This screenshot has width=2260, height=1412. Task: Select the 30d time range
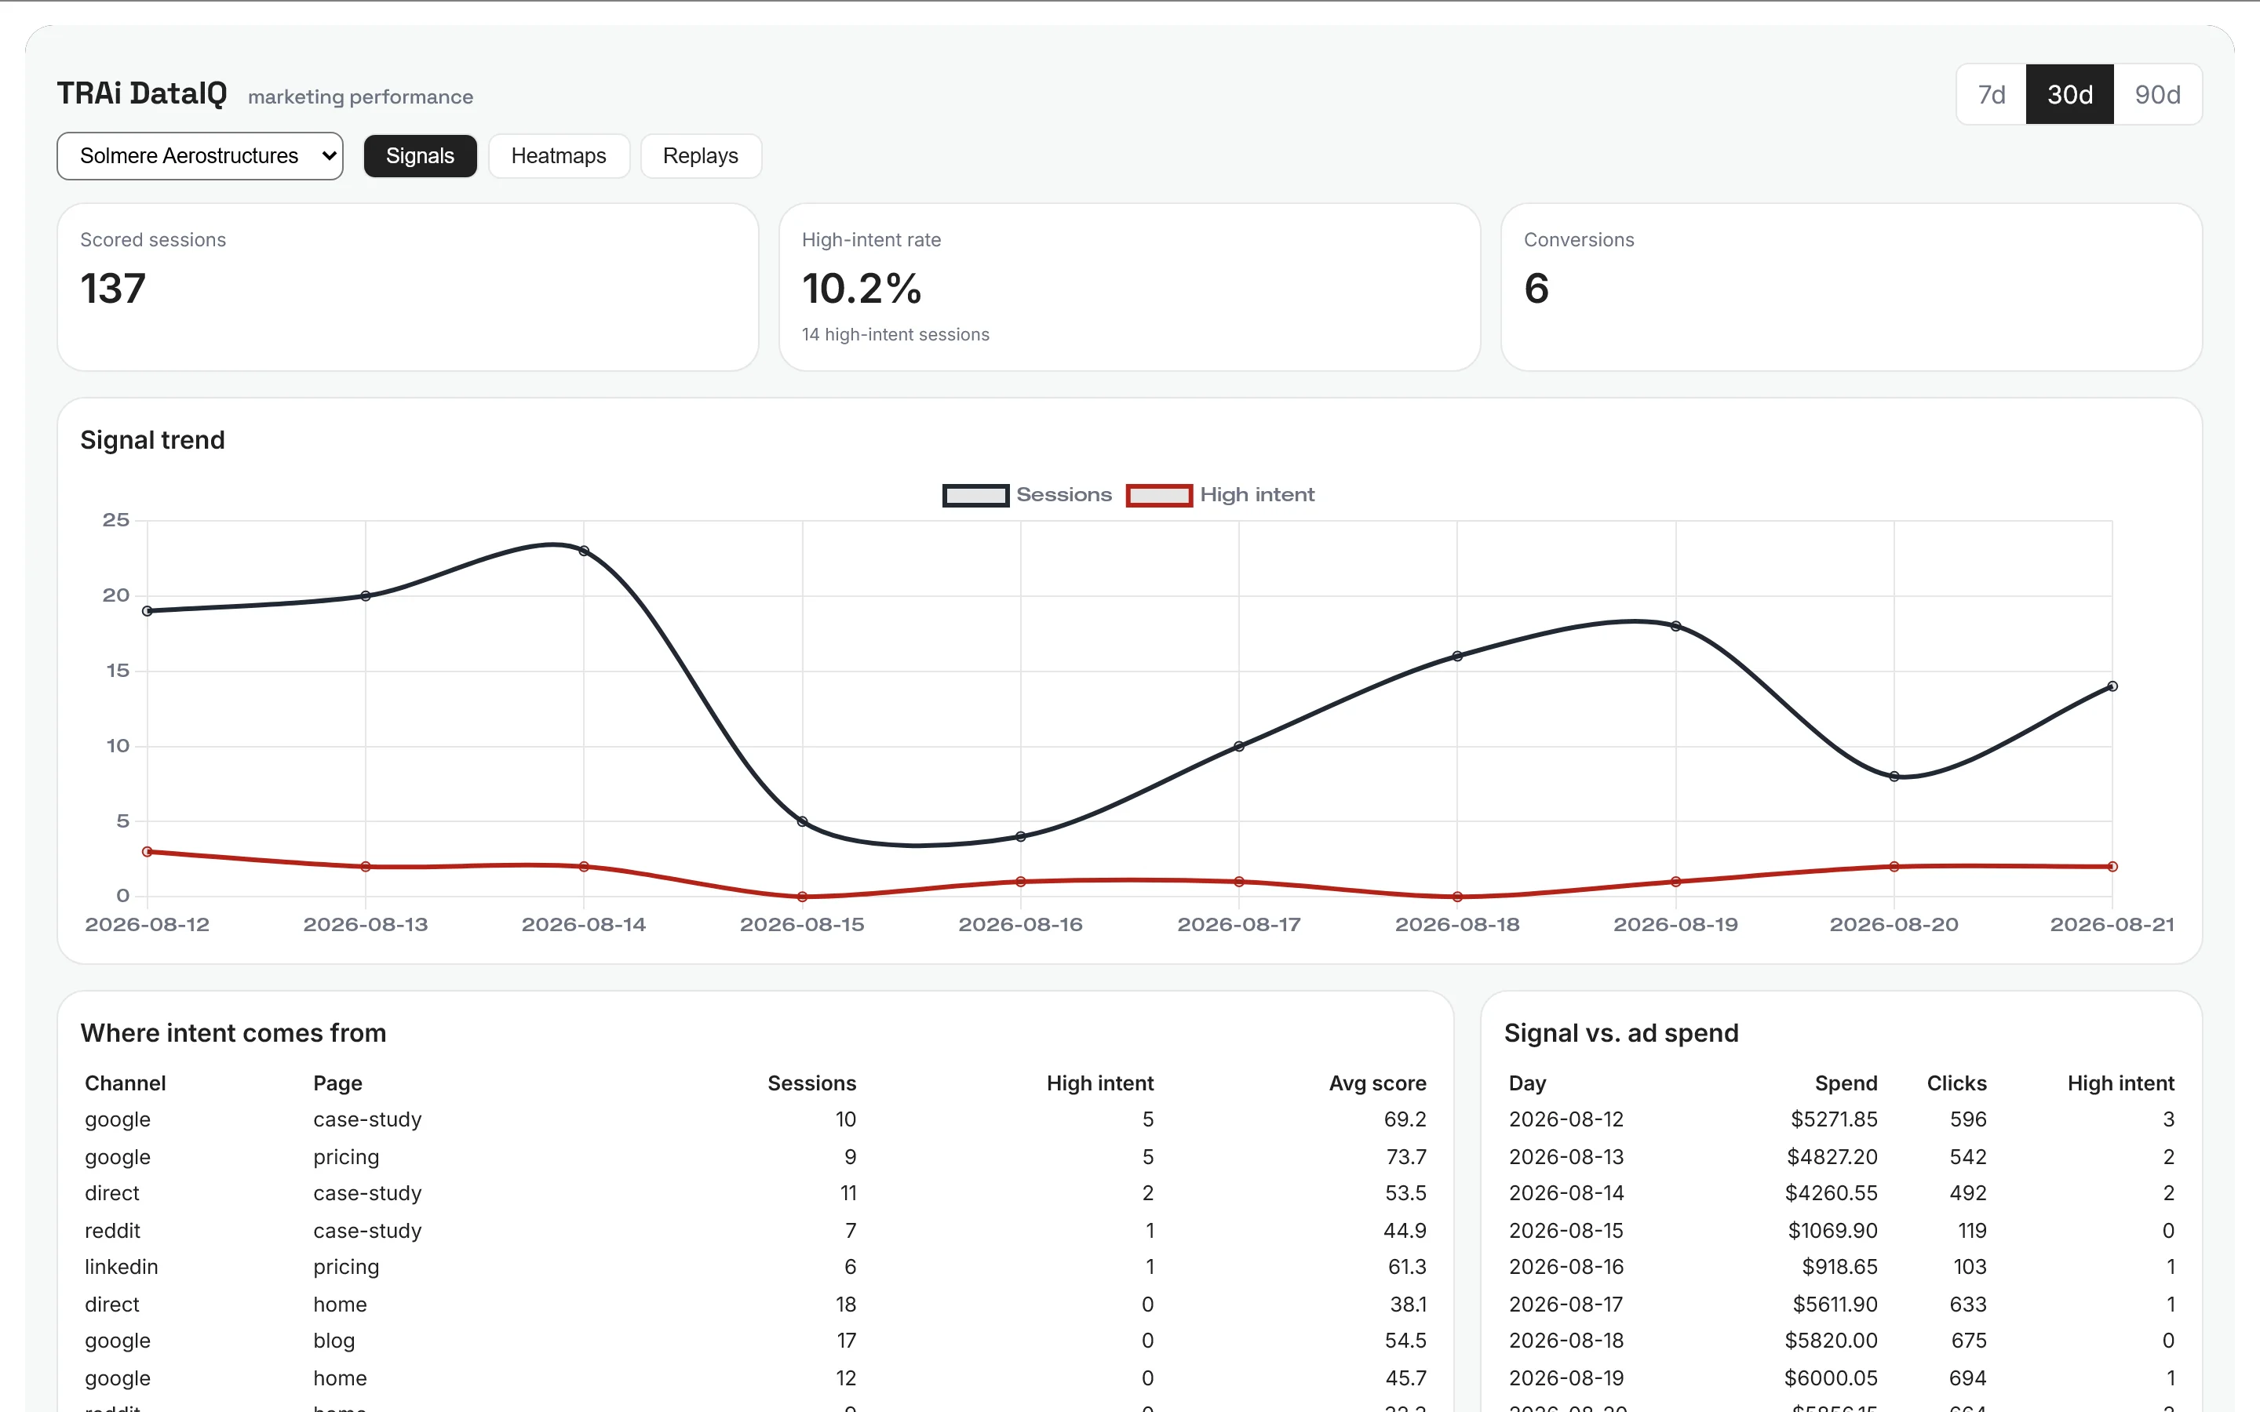[2069, 94]
